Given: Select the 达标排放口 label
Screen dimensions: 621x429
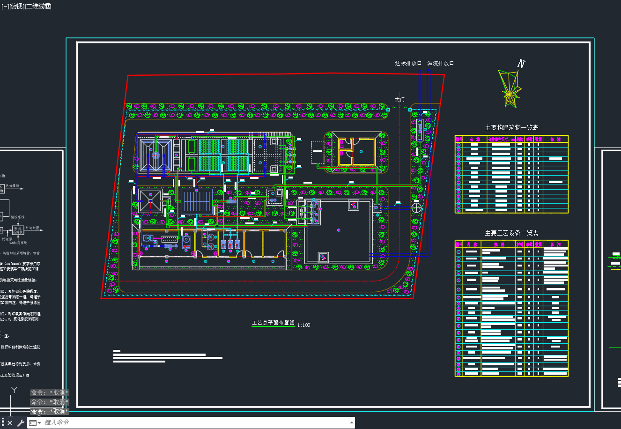Looking at the screenshot, I should pyautogui.click(x=408, y=63).
